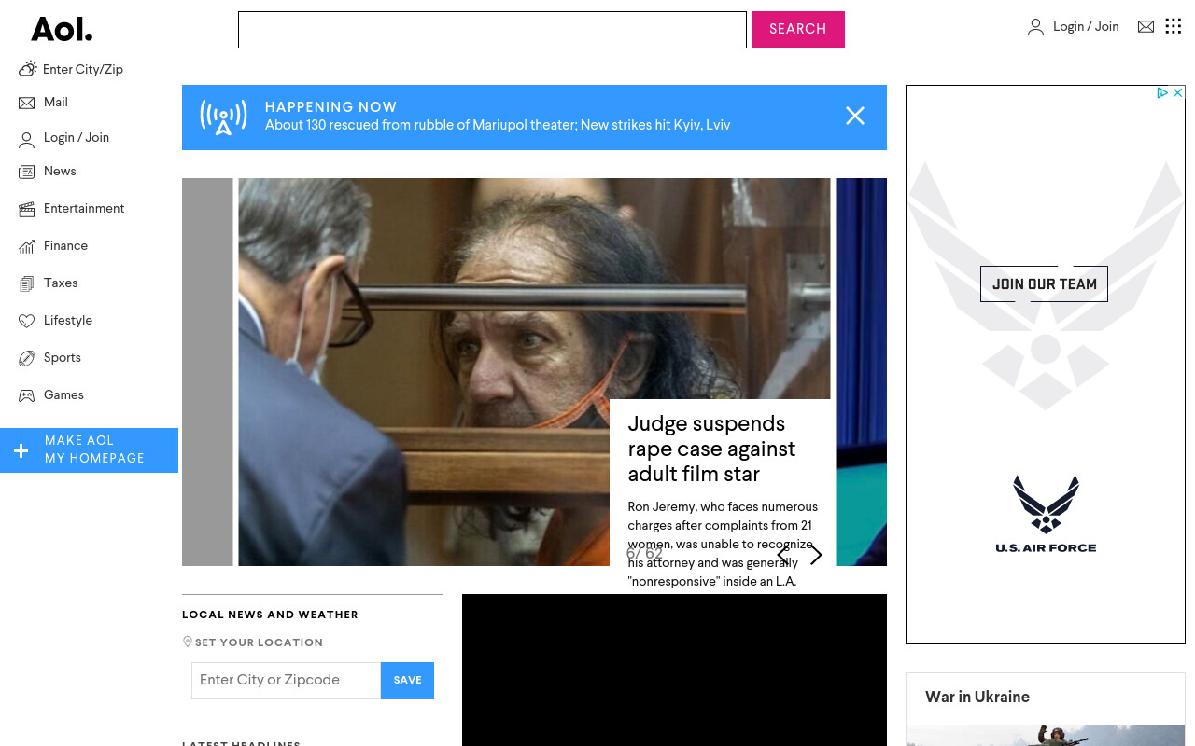Click Login / Join in the header
This screenshot has width=1195, height=746.
1086,26
